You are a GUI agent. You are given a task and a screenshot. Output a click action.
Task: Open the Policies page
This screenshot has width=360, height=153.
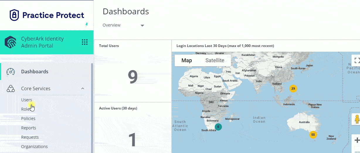[x=28, y=119]
